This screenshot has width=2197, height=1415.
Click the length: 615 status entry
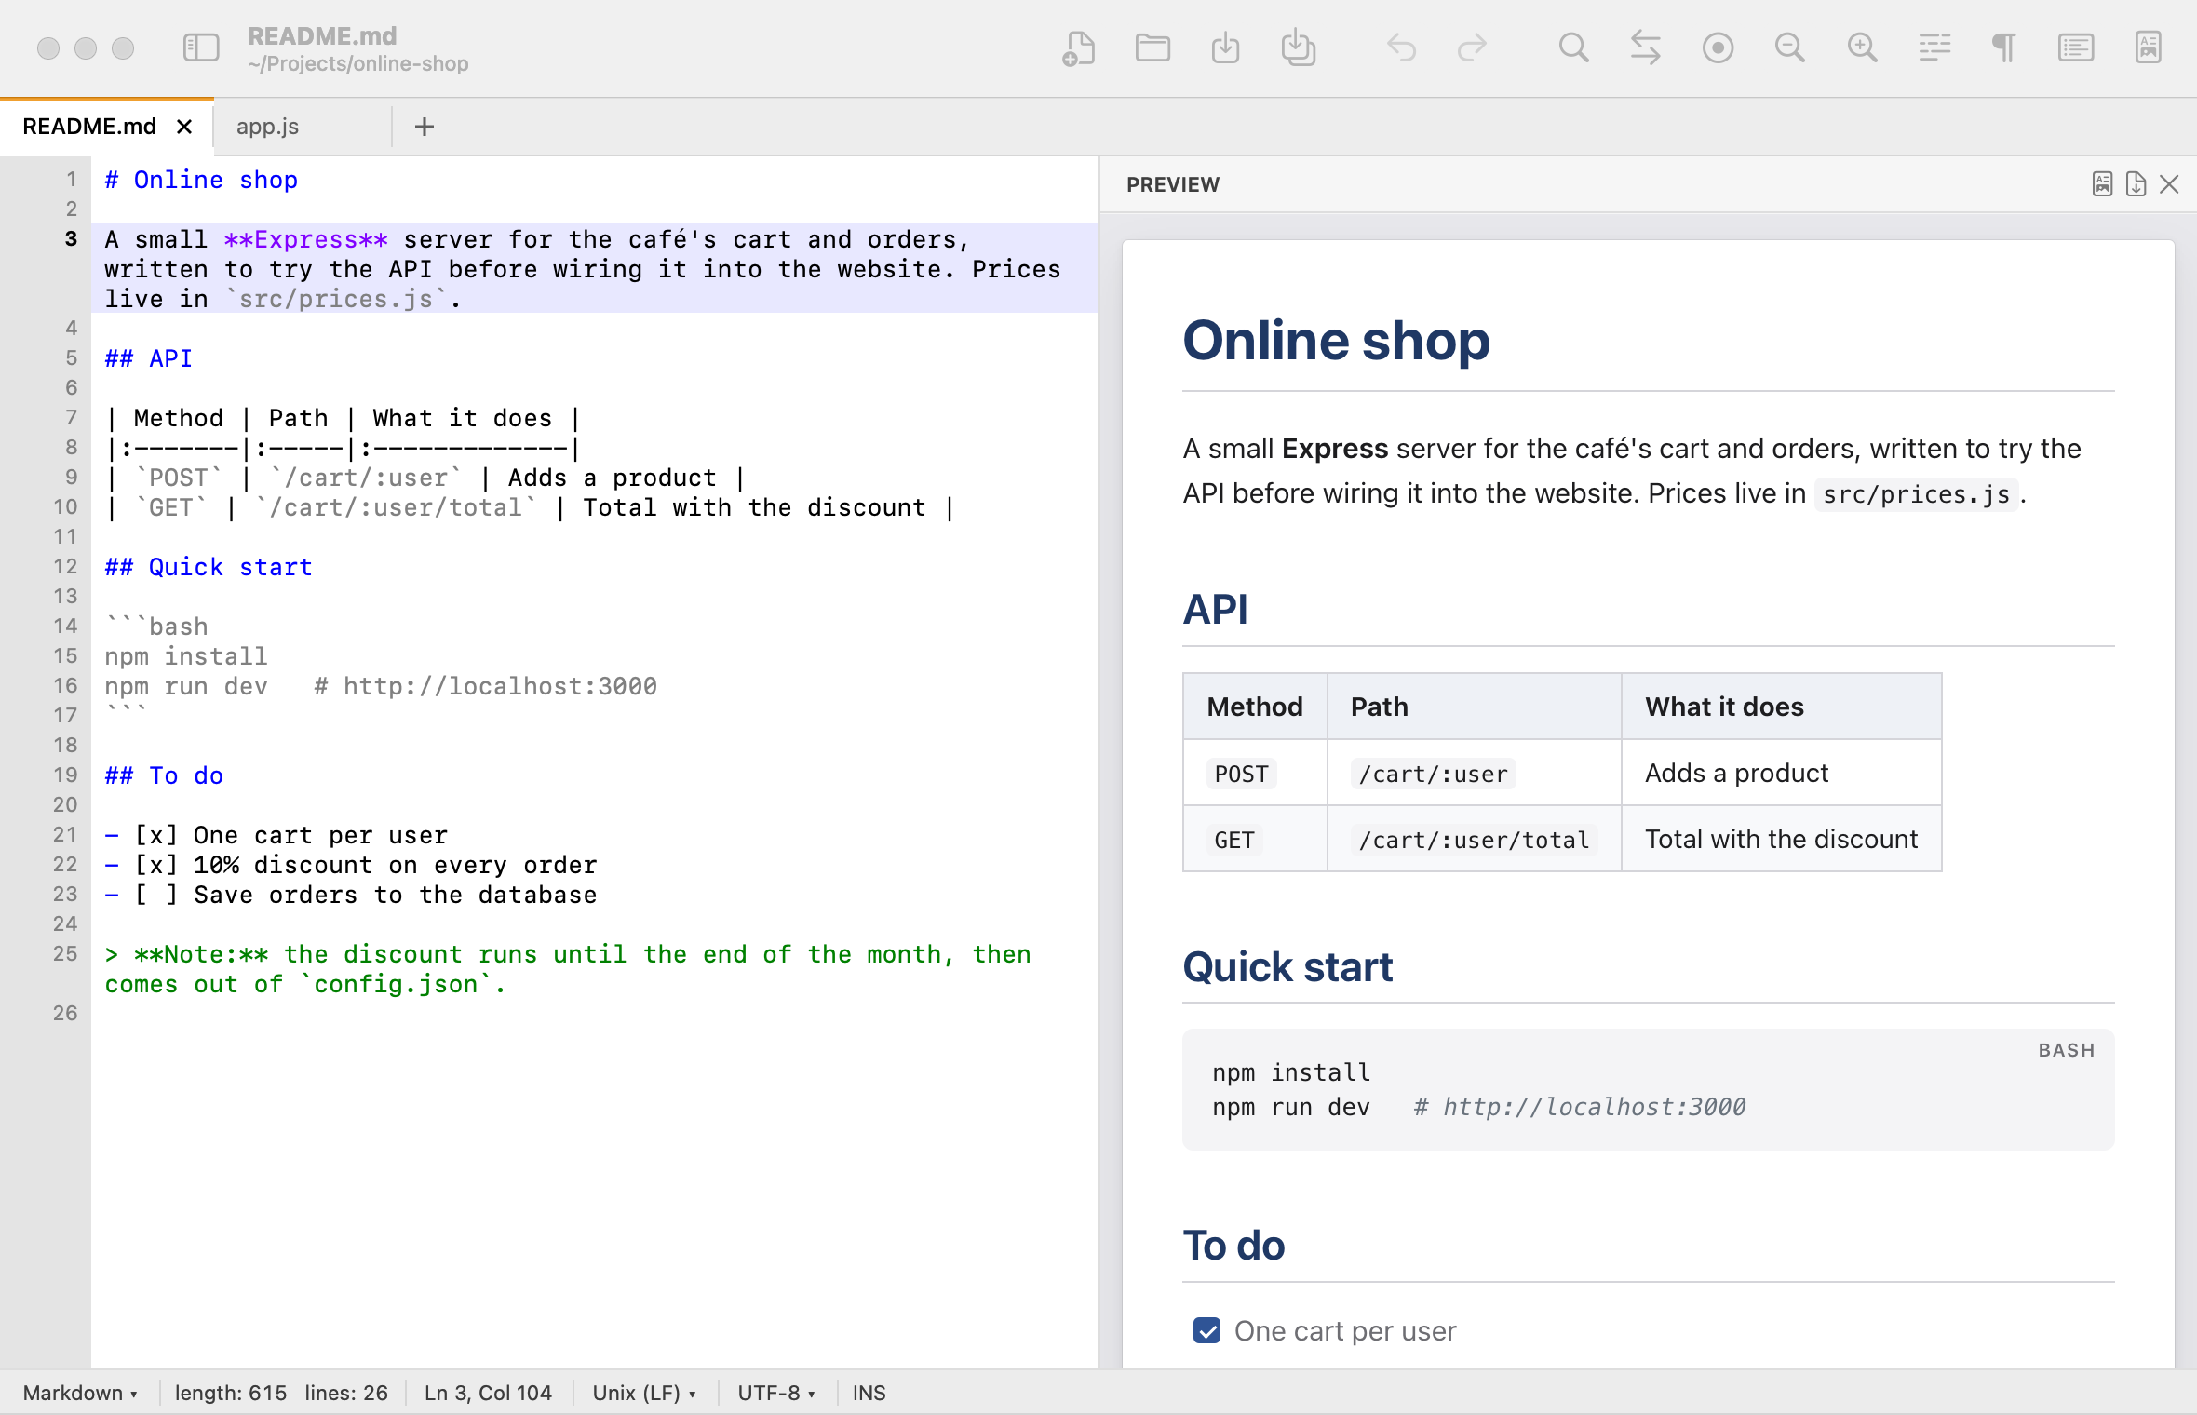(231, 1393)
